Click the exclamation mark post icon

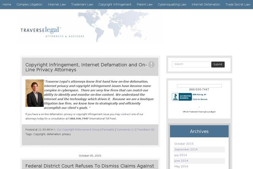[151, 65]
